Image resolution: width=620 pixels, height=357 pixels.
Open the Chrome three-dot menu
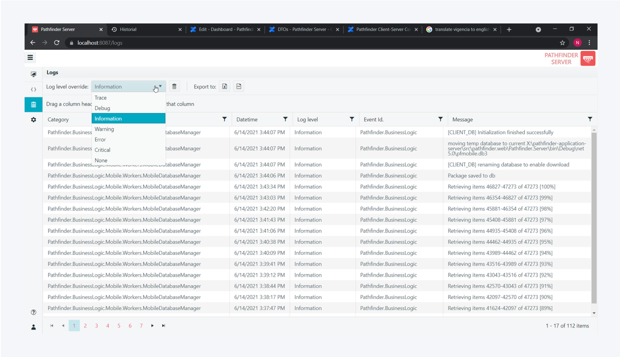coord(589,43)
